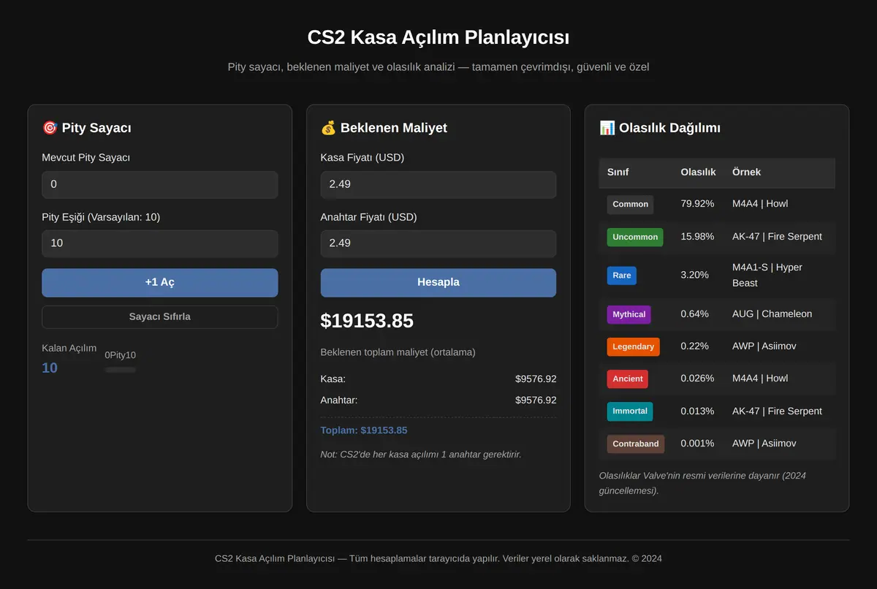Focus the Pity Eşiği input field

[x=160, y=243]
